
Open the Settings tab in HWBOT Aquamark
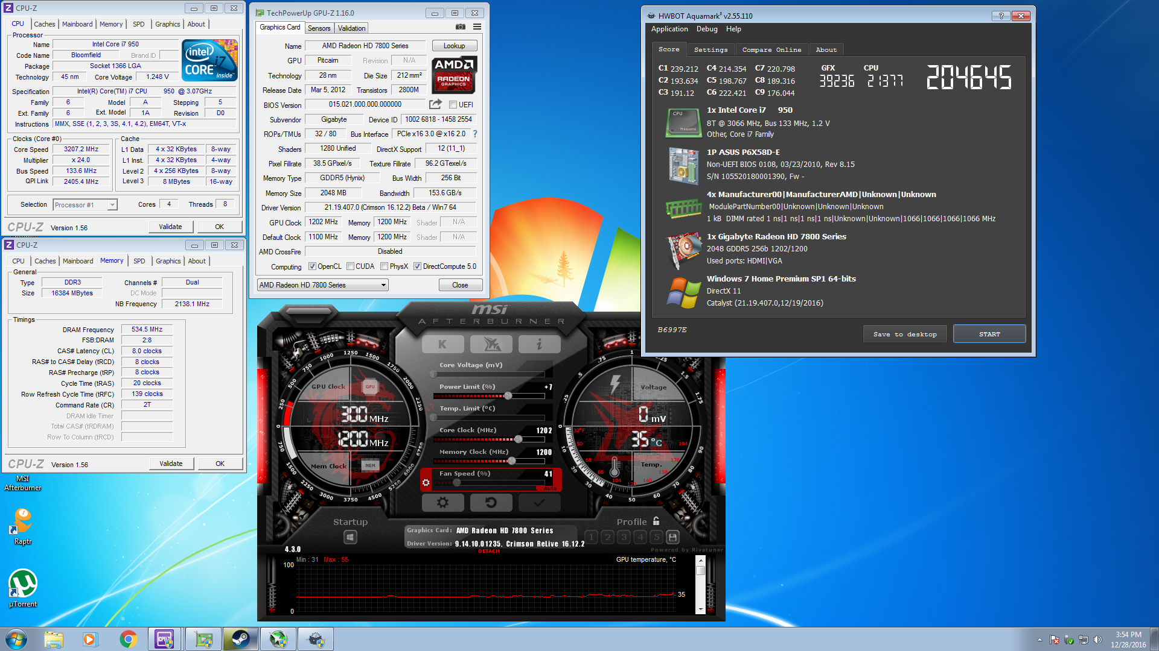[710, 50]
